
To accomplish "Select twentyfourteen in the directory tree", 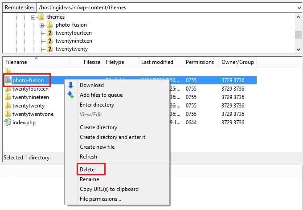I will pyautogui.click(x=74, y=33).
